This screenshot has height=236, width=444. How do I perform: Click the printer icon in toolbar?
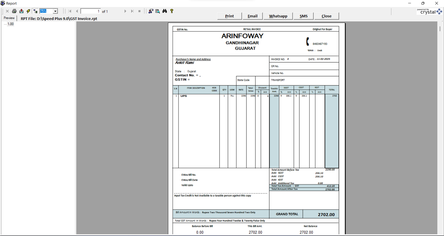click(x=14, y=11)
